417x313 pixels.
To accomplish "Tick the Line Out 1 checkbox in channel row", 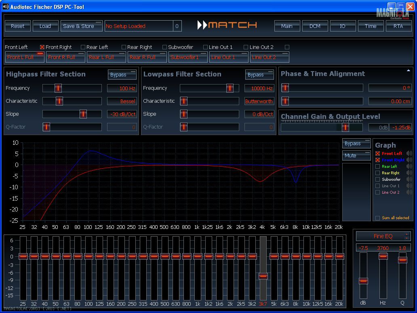I will coord(205,47).
